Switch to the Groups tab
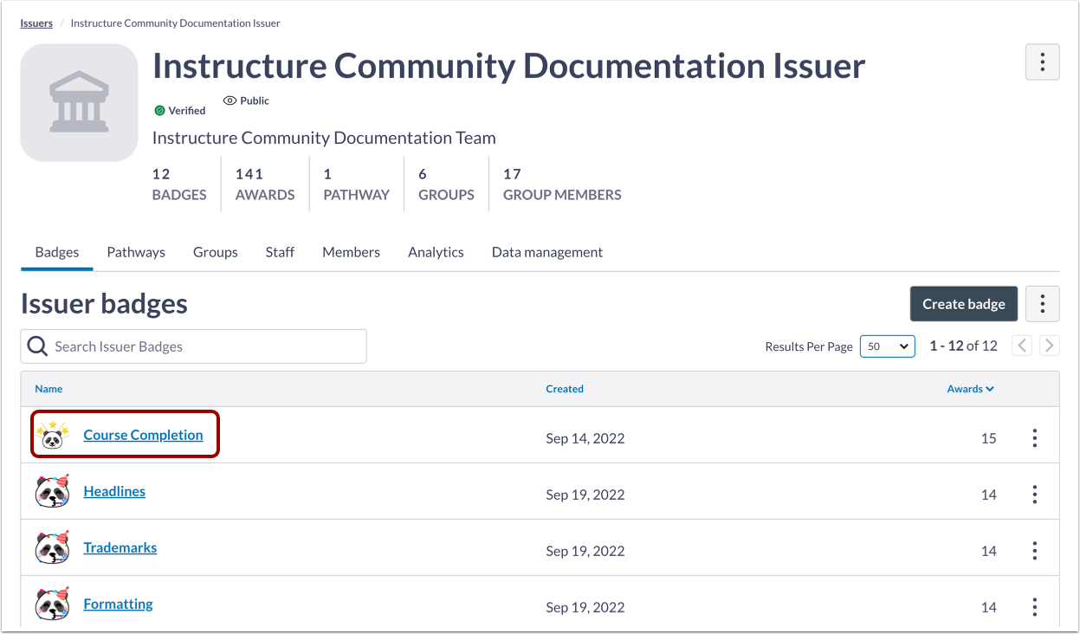Image resolution: width=1080 pixels, height=634 pixels. coord(216,252)
